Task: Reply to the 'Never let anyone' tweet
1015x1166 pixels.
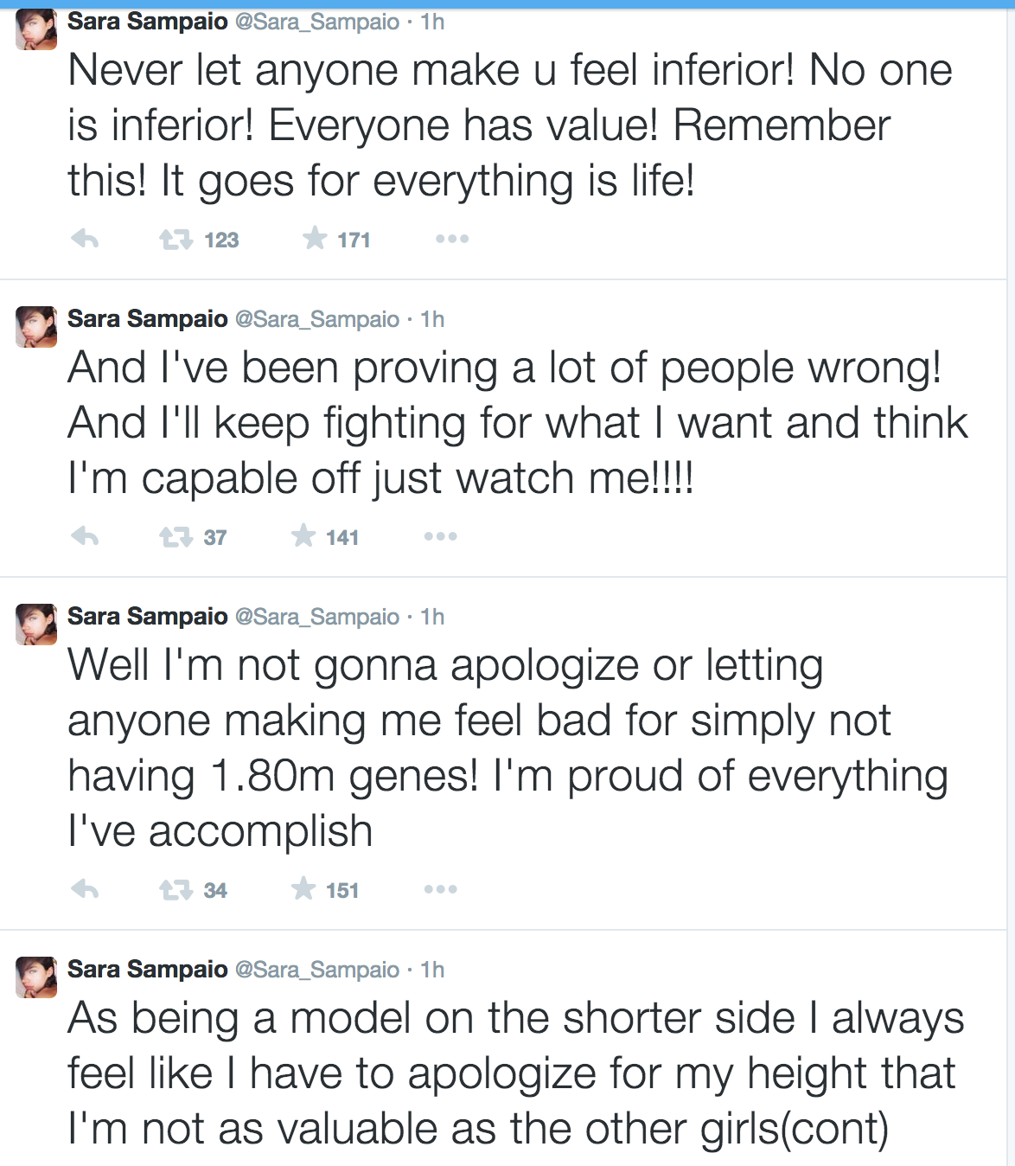Action: tap(85, 239)
